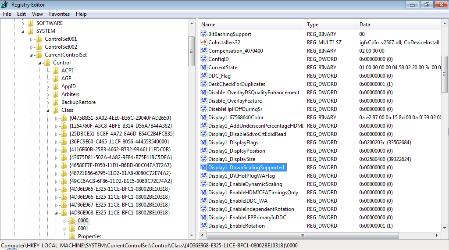Click the values pane scroll up arrow
This screenshot has width=449, height=250.
click(x=445, y=24)
